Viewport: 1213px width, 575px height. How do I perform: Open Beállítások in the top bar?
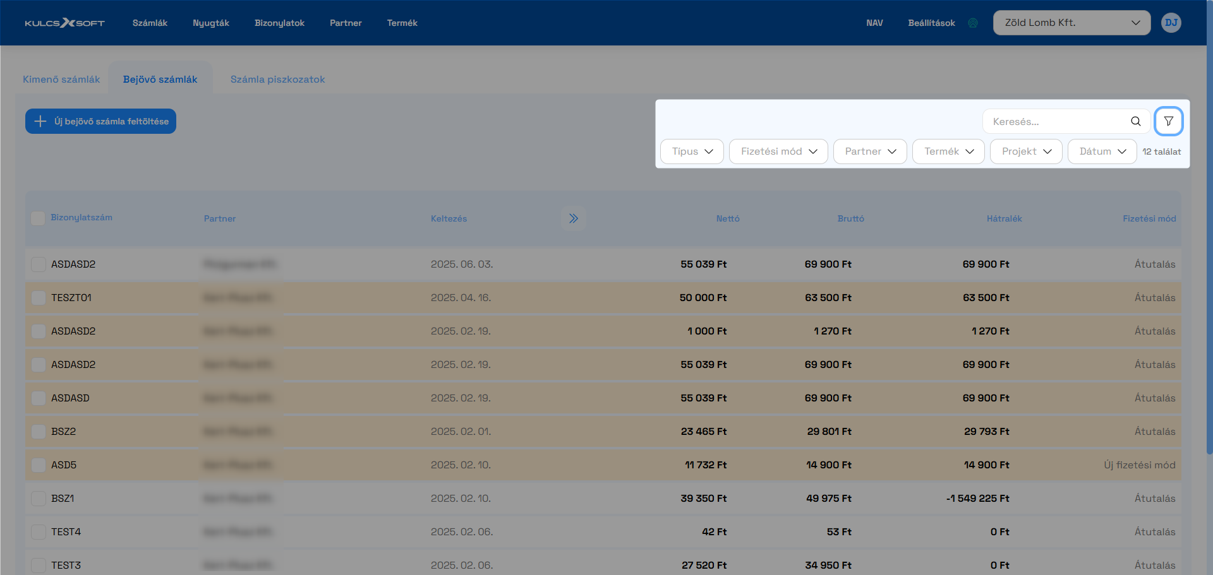(931, 23)
